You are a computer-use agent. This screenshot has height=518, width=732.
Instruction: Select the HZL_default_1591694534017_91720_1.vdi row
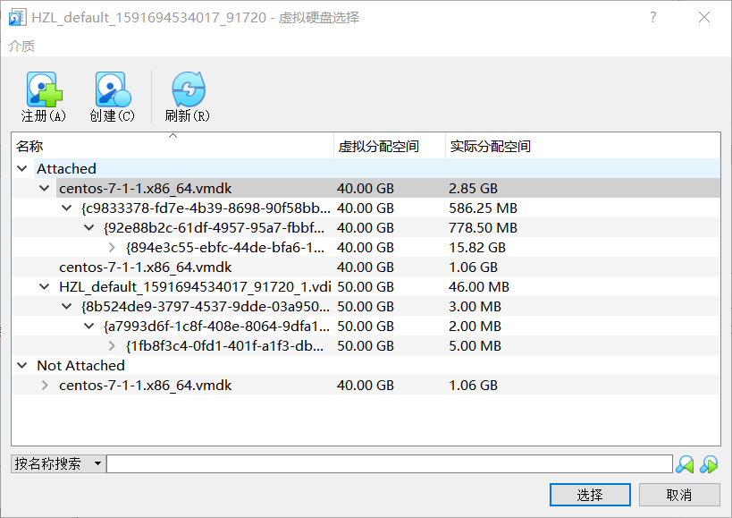[x=366, y=287]
